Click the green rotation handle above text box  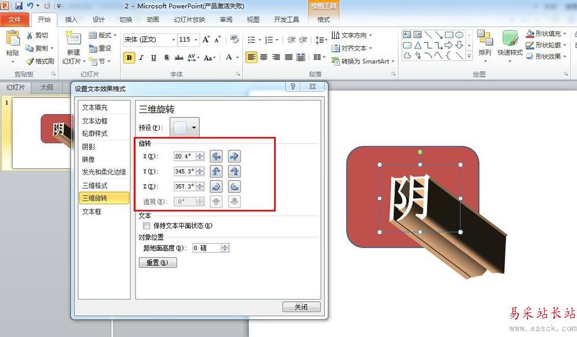(420, 152)
